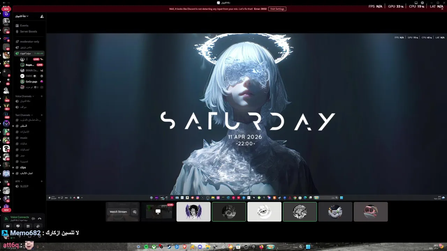
Task: Open the OPV server with the 9 badge
Action: point(6,38)
